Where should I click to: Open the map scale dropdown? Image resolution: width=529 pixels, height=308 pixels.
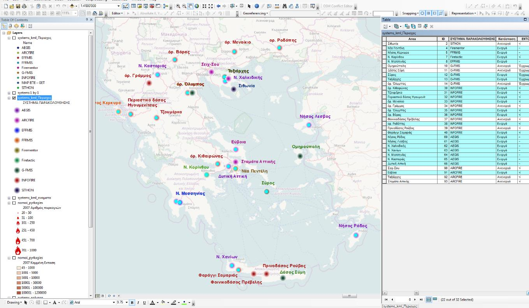pyautogui.click(x=118, y=6)
